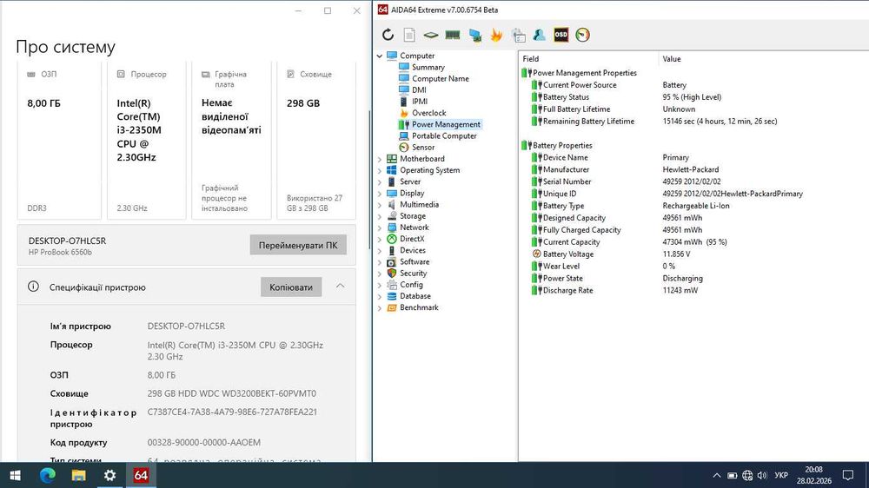This screenshot has width=869, height=488.
Task: Select Overclock in the tree
Action: (x=428, y=112)
